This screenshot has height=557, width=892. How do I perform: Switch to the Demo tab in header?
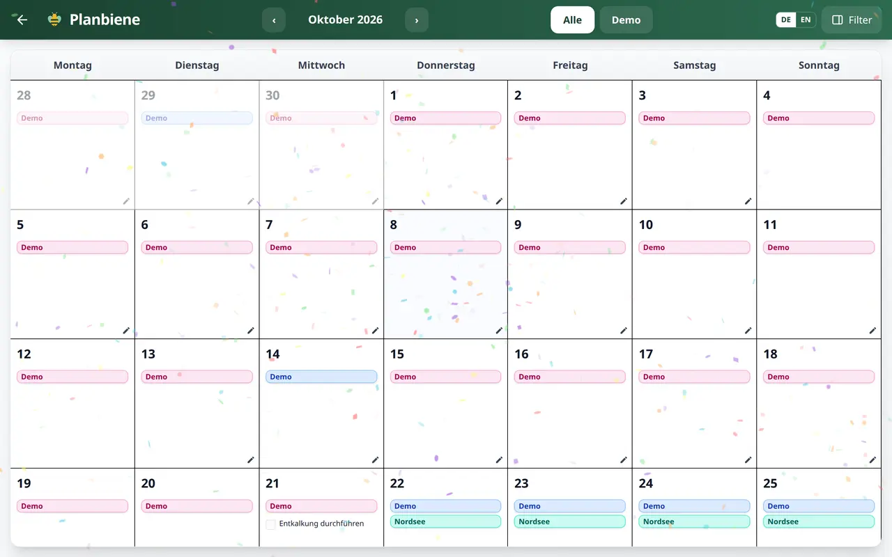626,20
